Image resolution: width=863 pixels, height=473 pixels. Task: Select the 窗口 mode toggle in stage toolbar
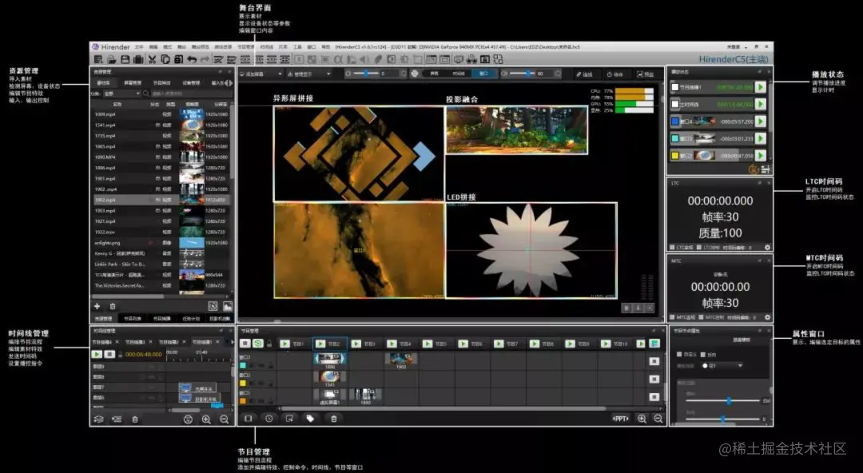[483, 74]
